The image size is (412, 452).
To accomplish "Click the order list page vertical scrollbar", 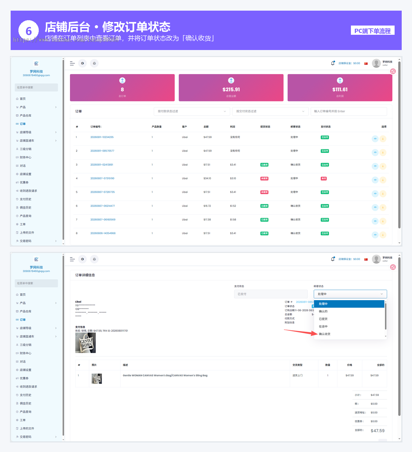I will [400, 145].
